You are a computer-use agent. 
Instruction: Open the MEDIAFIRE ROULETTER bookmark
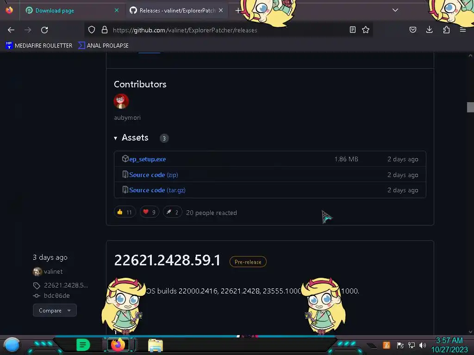39,46
